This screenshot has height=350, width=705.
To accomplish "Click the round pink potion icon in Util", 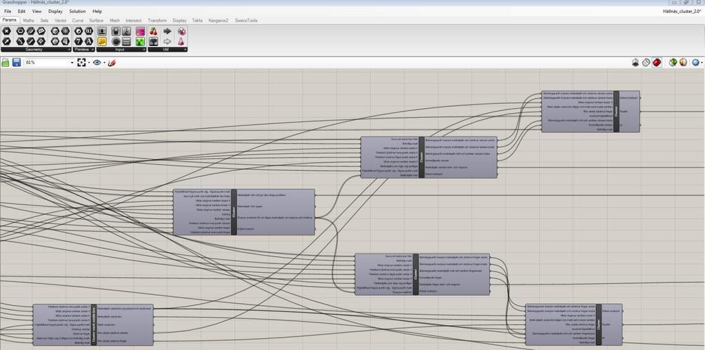I will [x=181, y=32].
